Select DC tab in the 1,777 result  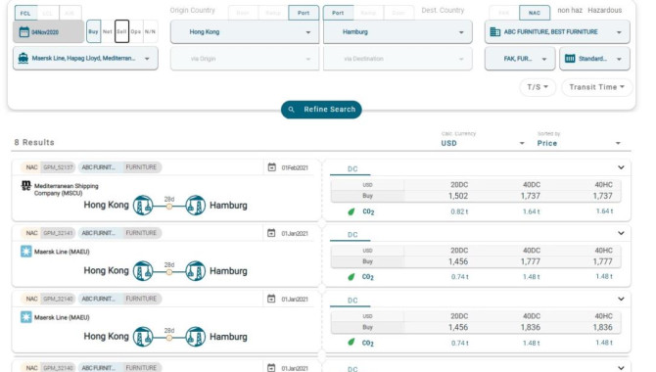352,235
